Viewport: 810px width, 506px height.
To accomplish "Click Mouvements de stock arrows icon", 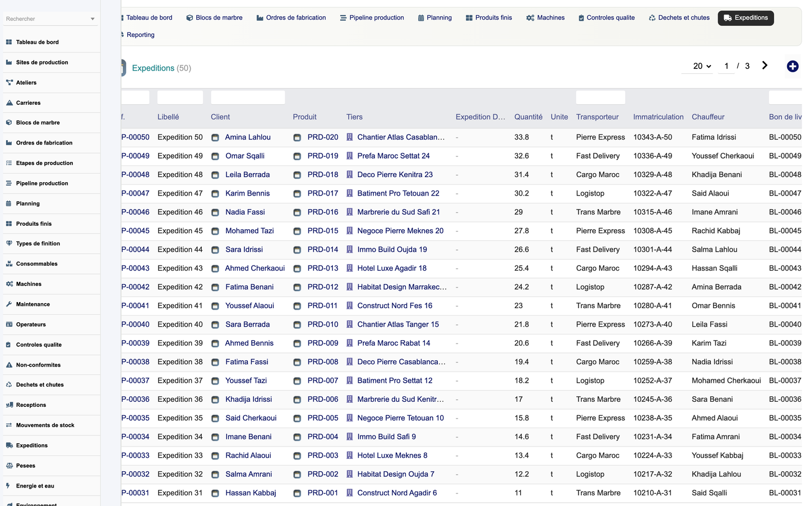I will (9, 425).
